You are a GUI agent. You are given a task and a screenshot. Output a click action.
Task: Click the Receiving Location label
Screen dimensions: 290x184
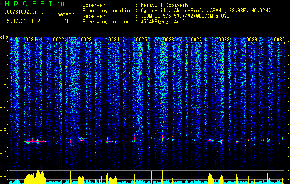click(107, 11)
